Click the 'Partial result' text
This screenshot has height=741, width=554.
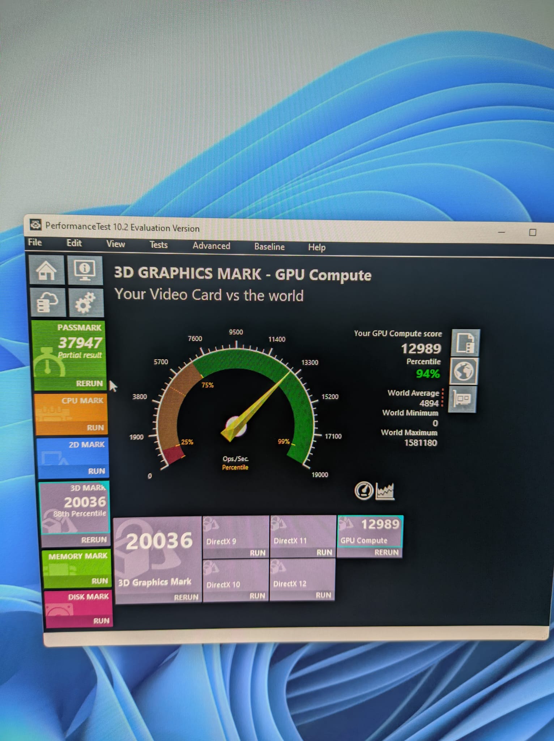pyautogui.click(x=80, y=355)
